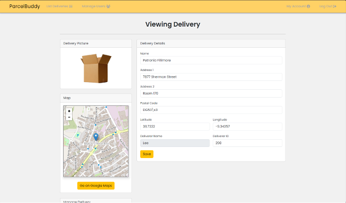Screen dimensions: 346x203
Task: Click the cardboard box delivery picture
Action: pyautogui.click(x=96, y=68)
